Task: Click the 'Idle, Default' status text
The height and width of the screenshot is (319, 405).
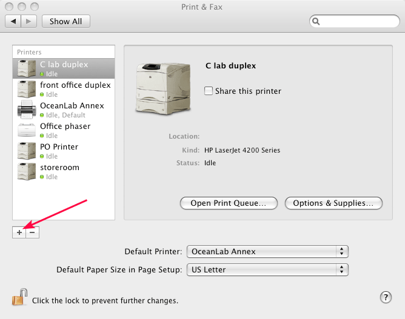Action: coord(65,115)
